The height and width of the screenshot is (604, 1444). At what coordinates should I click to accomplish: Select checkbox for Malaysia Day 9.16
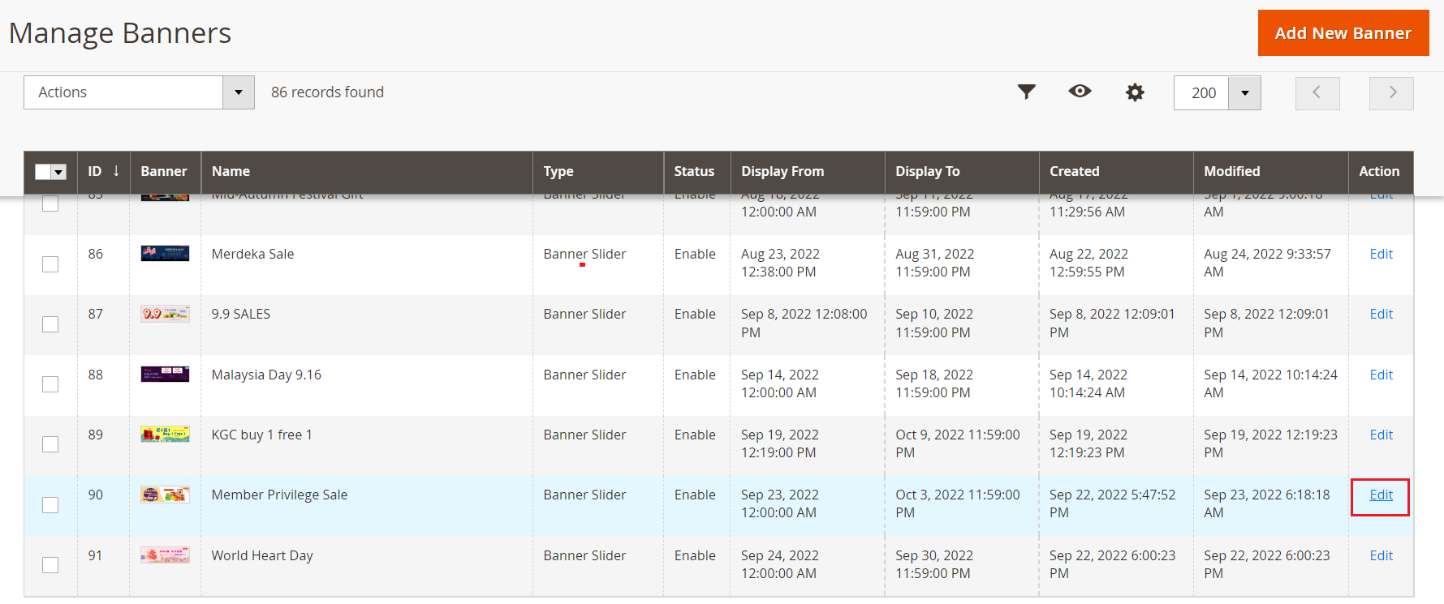50,384
